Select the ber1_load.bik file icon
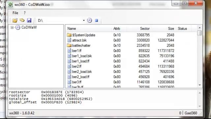The image size is (211, 119). click(69, 56)
